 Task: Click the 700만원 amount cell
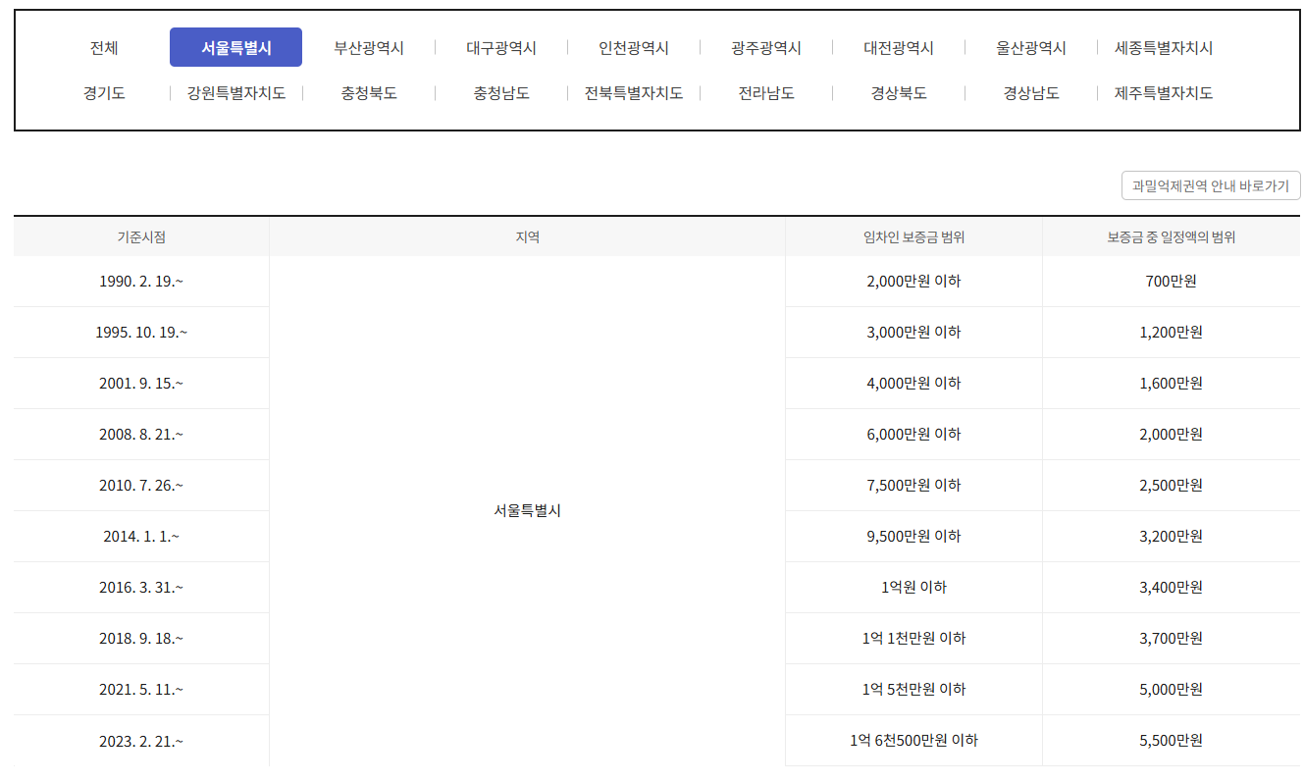click(x=1172, y=282)
